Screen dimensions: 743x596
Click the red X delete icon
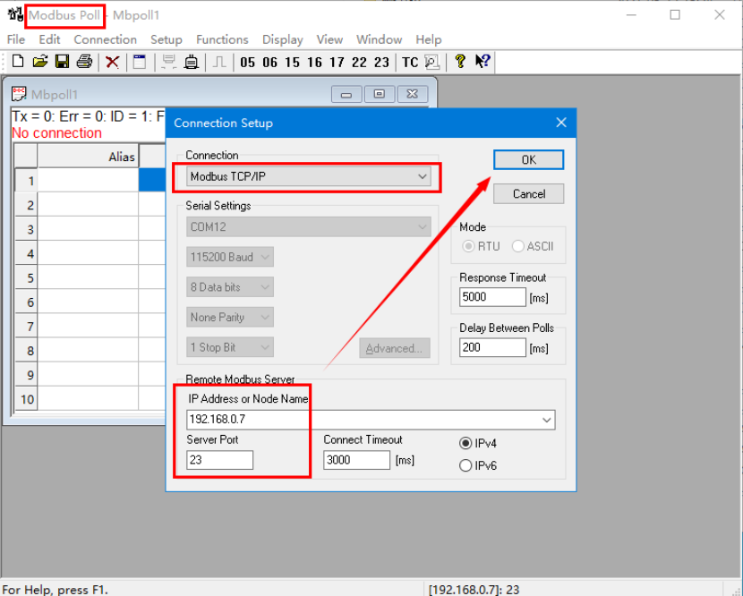112,62
